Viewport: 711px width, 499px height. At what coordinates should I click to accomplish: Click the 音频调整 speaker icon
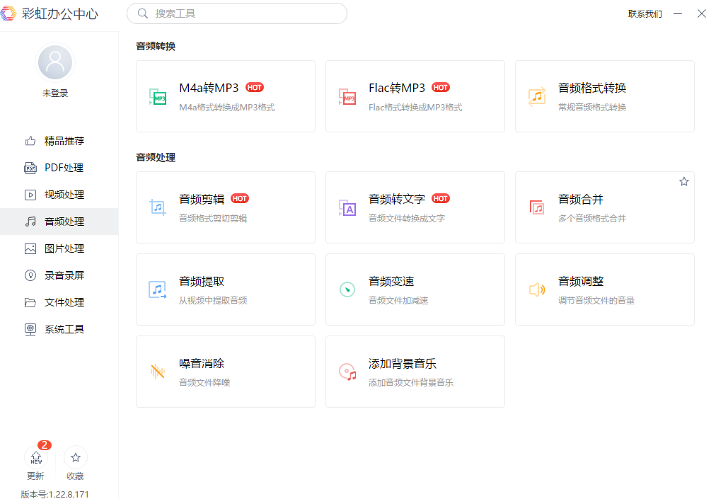pyautogui.click(x=537, y=289)
